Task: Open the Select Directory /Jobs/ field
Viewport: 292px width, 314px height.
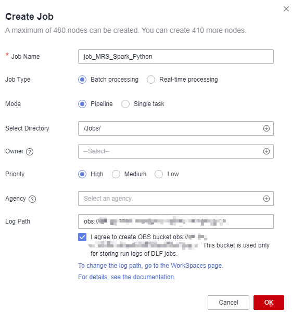Action: (x=176, y=128)
